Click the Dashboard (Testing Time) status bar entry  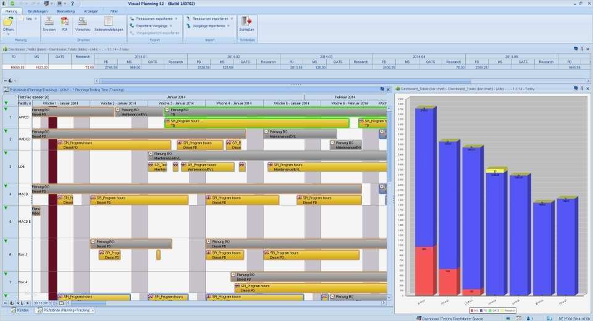450,319
